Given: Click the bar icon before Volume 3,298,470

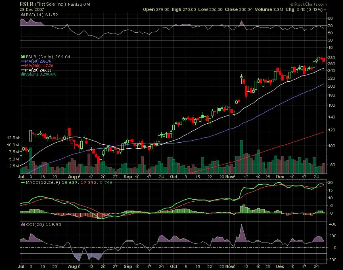Looking at the screenshot, I should tap(23, 74).
